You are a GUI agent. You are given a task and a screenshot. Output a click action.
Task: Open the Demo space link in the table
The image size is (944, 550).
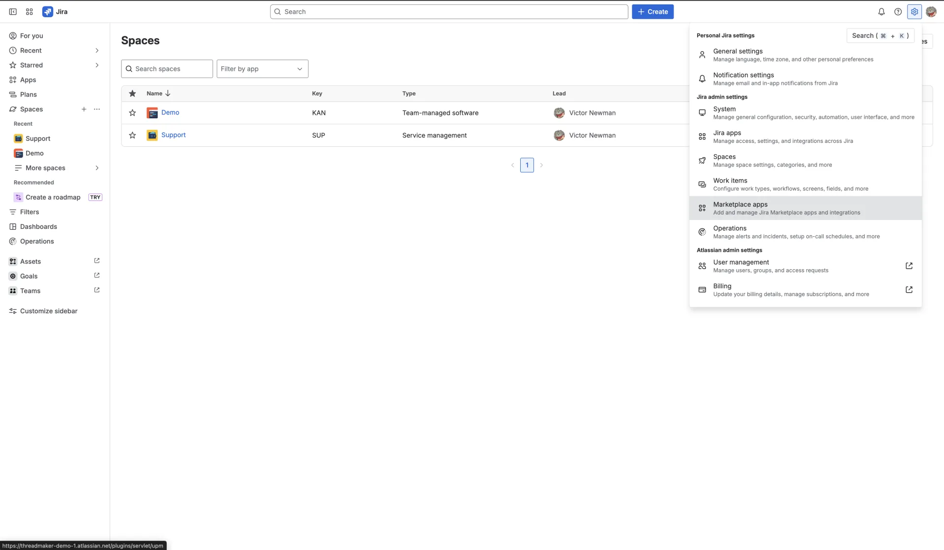[170, 112]
